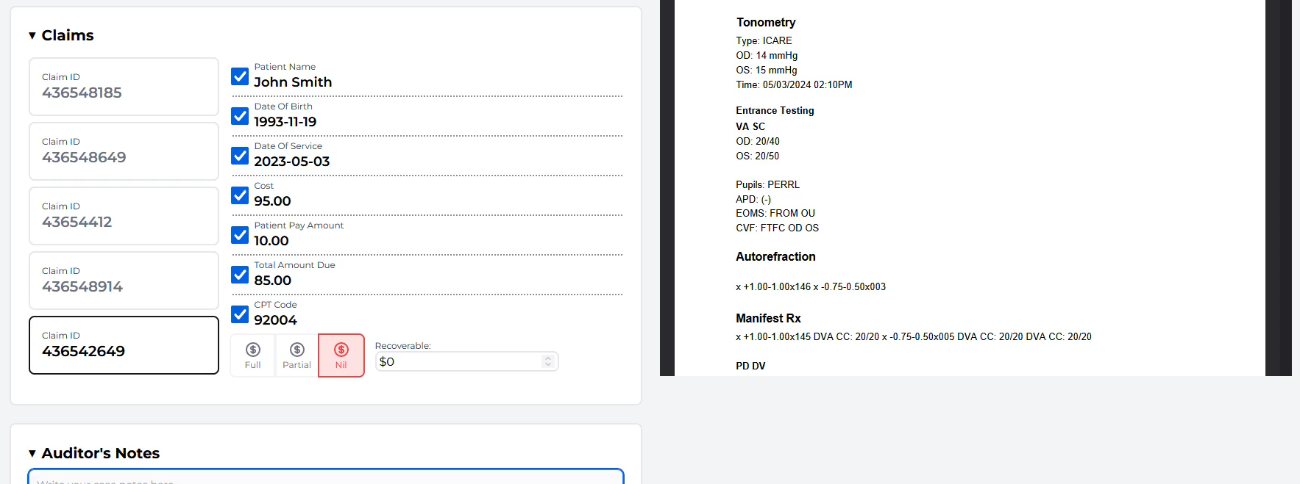Choose the Partial recovery dollar icon
Viewport: 1300px width, 484px height.
tap(297, 350)
